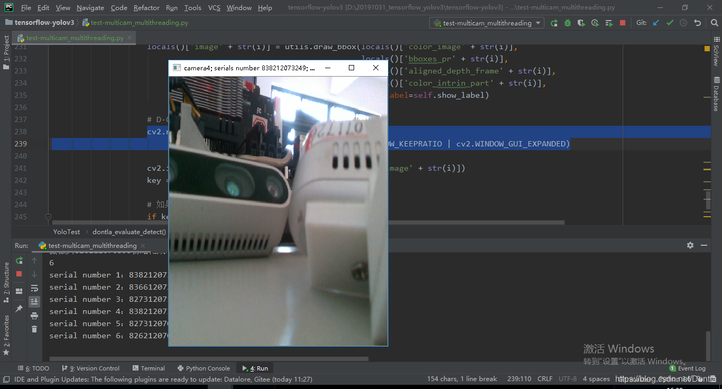Update project from Git with blue arrow
This screenshot has width=722, height=389.
(656, 22)
